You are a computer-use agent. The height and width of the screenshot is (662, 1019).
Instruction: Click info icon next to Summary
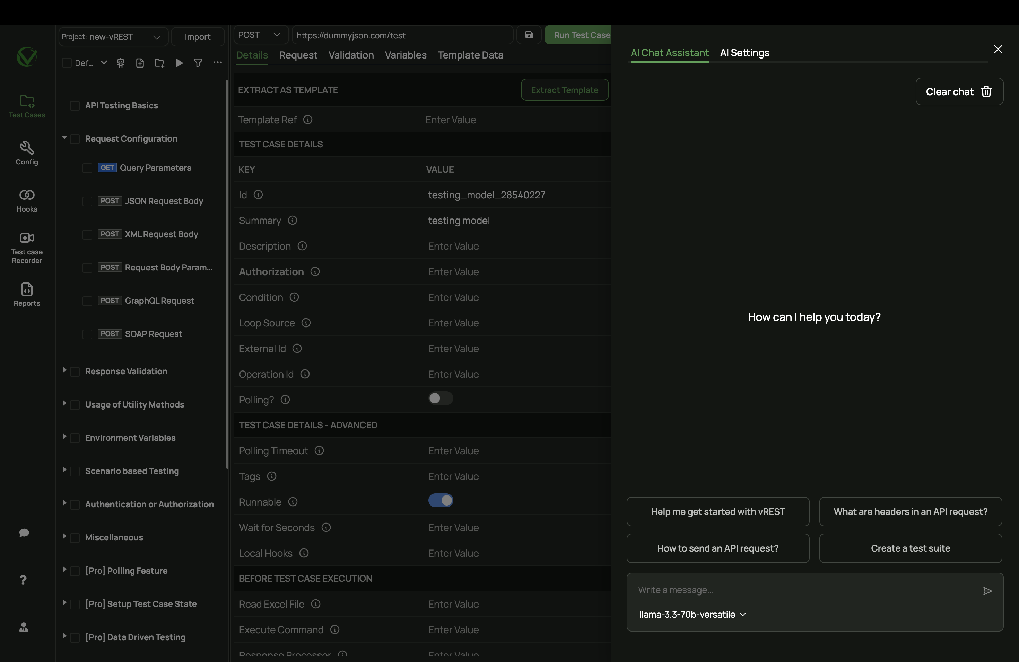pos(293,220)
